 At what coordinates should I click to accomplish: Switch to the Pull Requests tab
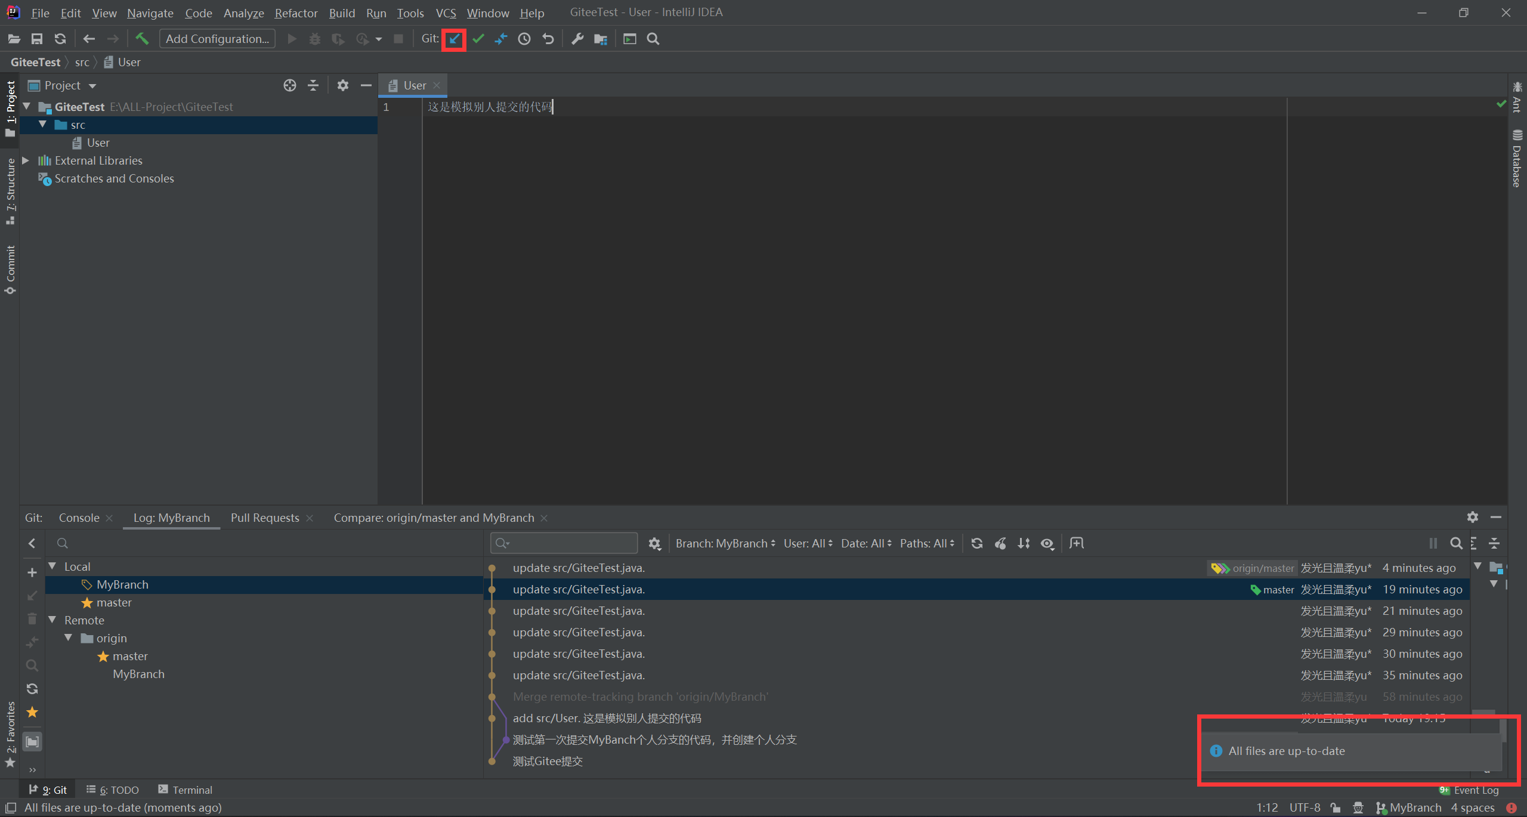pyautogui.click(x=265, y=518)
